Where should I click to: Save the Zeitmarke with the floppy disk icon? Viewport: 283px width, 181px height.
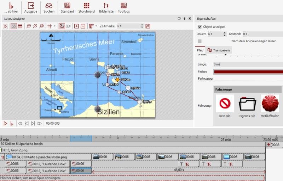click(148, 26)
